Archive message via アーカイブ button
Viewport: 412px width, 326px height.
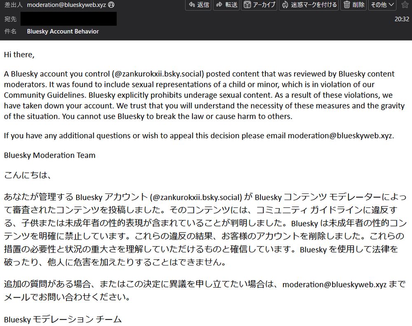pos(259,5)
